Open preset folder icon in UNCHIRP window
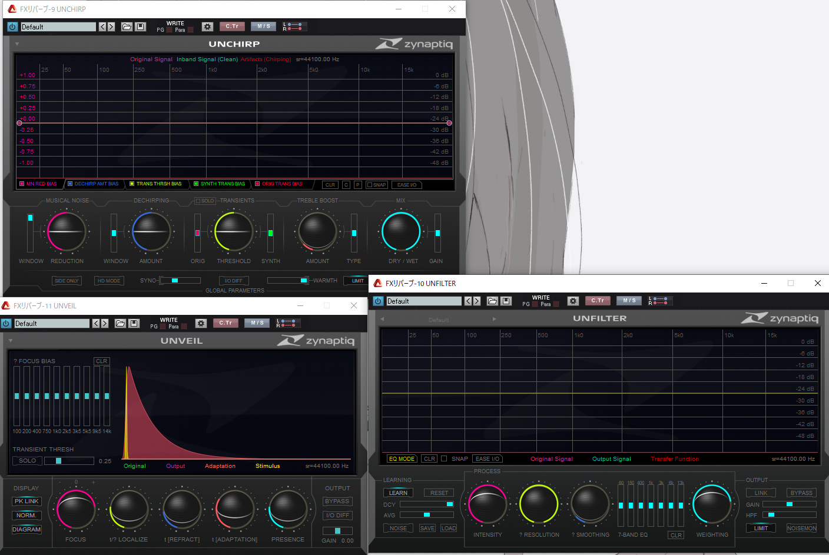The height and width of the screenshot is (555, 829). point(127,26)
